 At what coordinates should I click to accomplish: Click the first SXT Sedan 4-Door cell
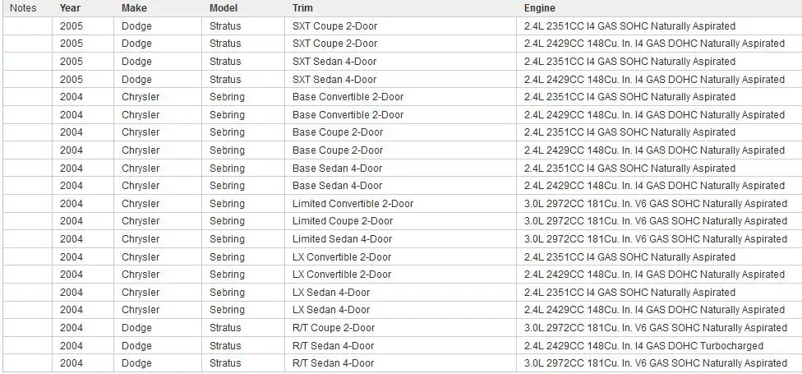coord(400,62)
